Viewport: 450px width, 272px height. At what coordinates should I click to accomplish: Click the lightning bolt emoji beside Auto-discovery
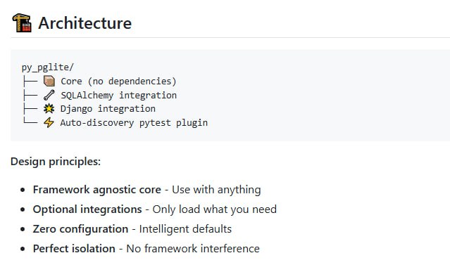tap(49, 122)
